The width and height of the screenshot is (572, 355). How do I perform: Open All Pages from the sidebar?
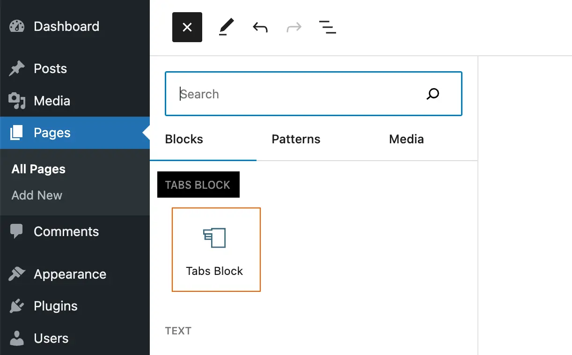click(x=38, y=169)
